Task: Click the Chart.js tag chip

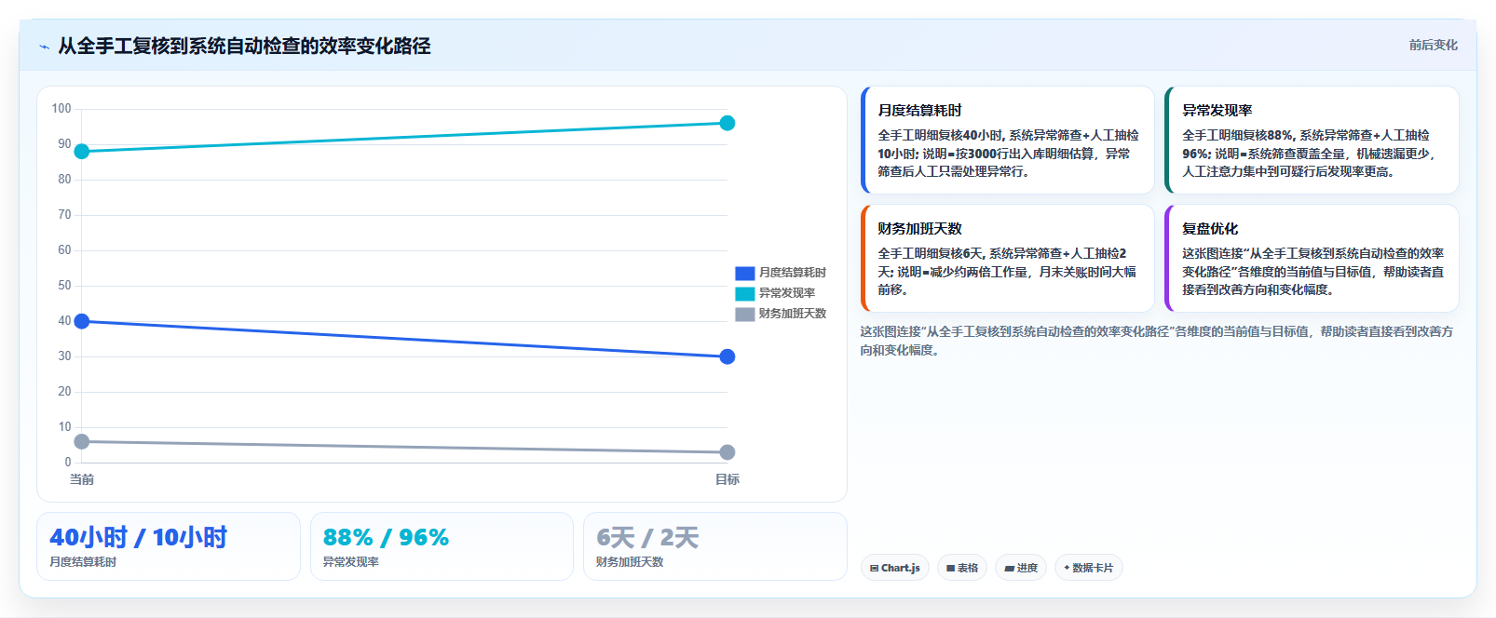Action: [x=894, y=568]
